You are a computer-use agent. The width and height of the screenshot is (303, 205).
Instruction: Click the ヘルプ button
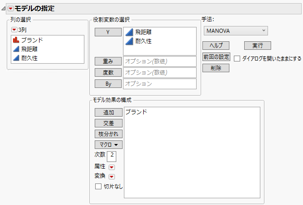tap(216, 46)
